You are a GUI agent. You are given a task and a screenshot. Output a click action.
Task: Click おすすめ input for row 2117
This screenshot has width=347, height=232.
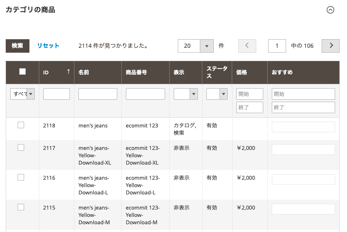[303, 149]
